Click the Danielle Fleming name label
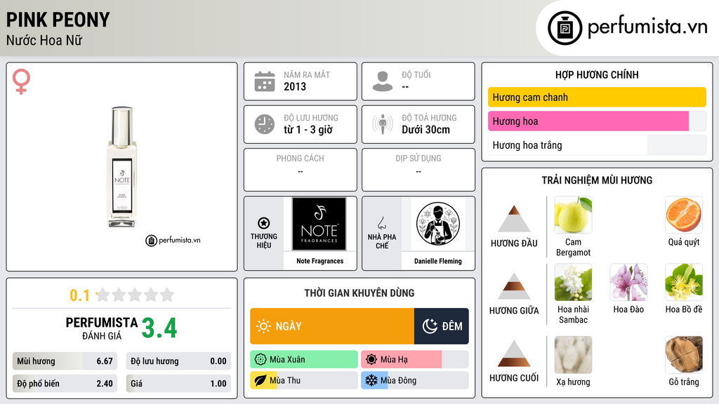Screen dimensions: 719x404 (438, 261)
